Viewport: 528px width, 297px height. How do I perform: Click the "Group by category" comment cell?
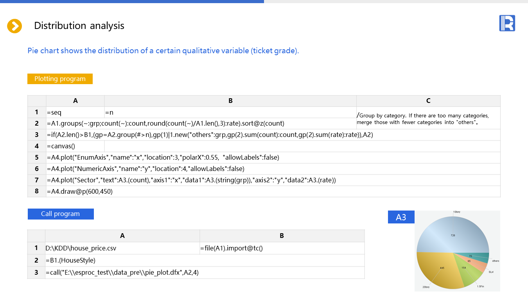428,119
